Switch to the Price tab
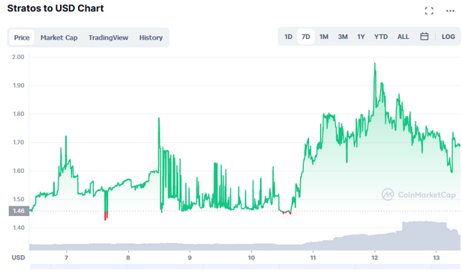This screenshot has width=462, height=273. (22, 37)
